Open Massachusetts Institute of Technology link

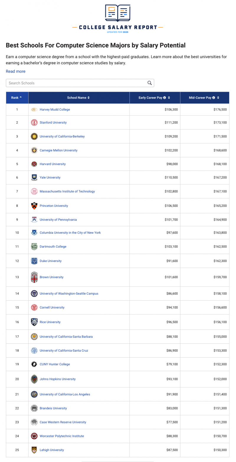pos(67,191)
